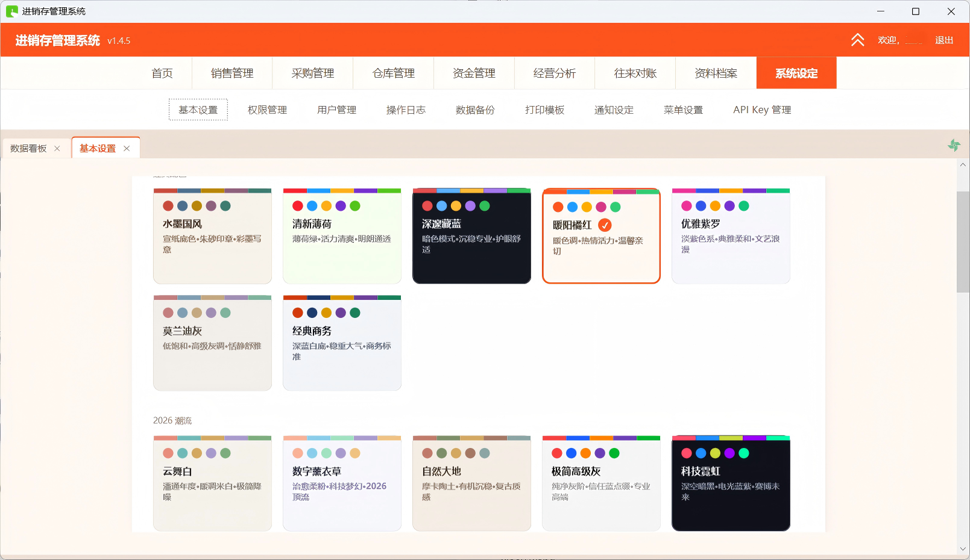Click the double-chevron collapse icon in header
970x560 pixels.
tap(857, 40)
